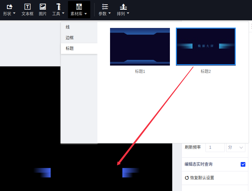Insert a 文本框 text box
This screenshot has width=252, height=191.
tap(28, 7)
